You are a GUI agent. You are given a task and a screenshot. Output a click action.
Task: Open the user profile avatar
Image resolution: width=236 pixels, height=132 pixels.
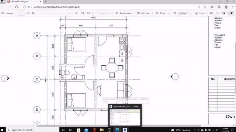click(x=226, y=7)
